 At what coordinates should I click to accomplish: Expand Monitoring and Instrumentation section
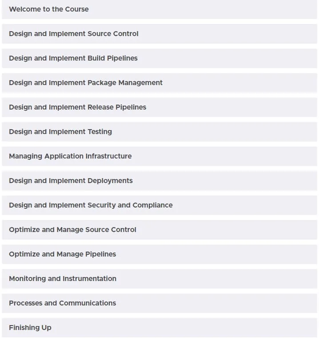click(x=159, y=279)
